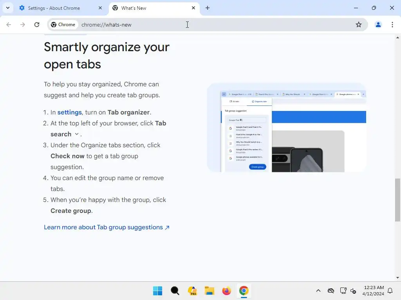
Task: Minimize the Chrome window
Action: 356,8
